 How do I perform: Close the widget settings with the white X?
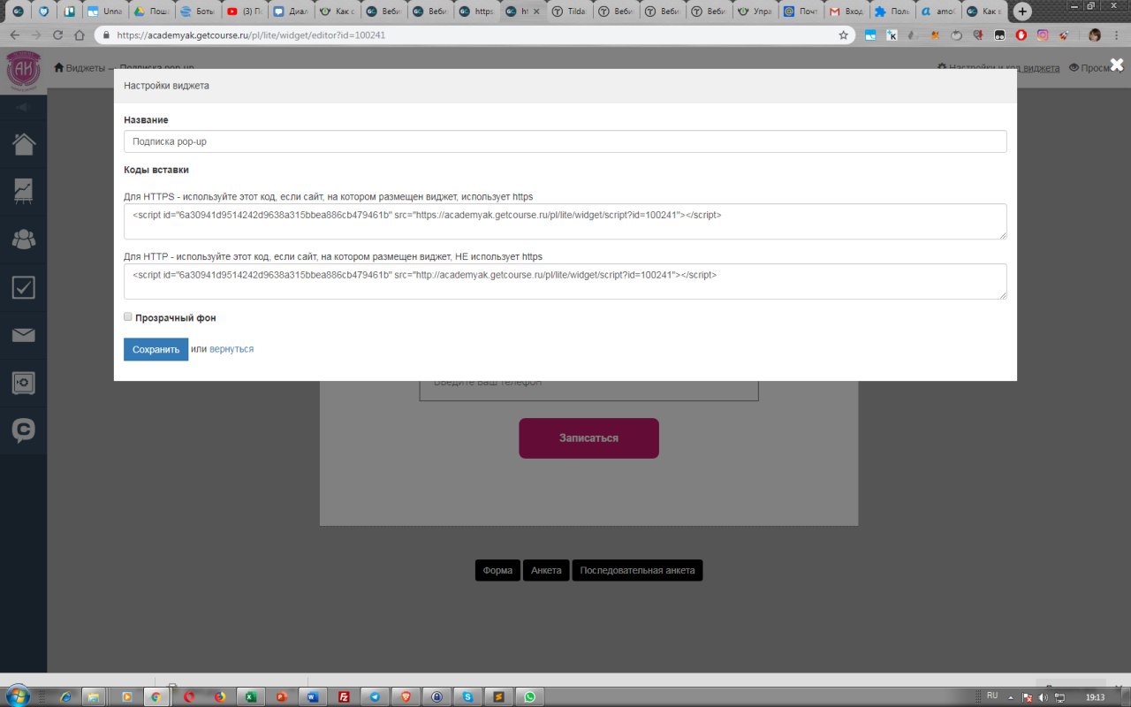point(1117,65)
